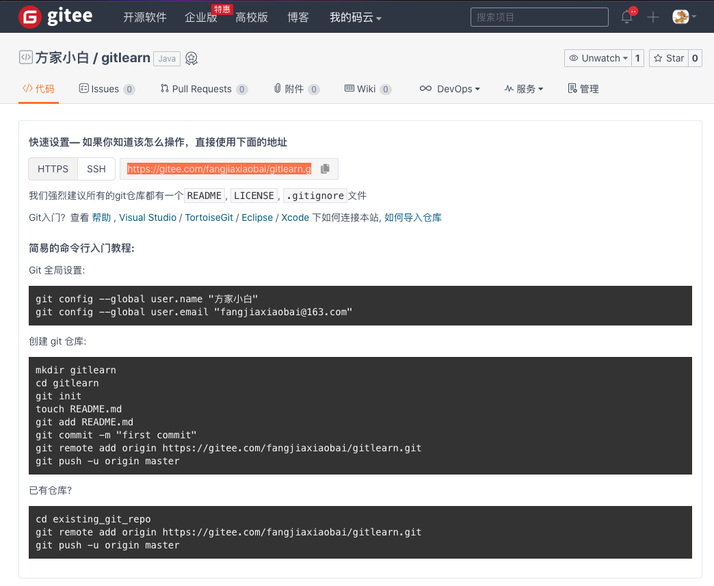Copy the repository URL with the copy icon
The height and width of the screenshot is (586, 714).
[x=325, y=168]
